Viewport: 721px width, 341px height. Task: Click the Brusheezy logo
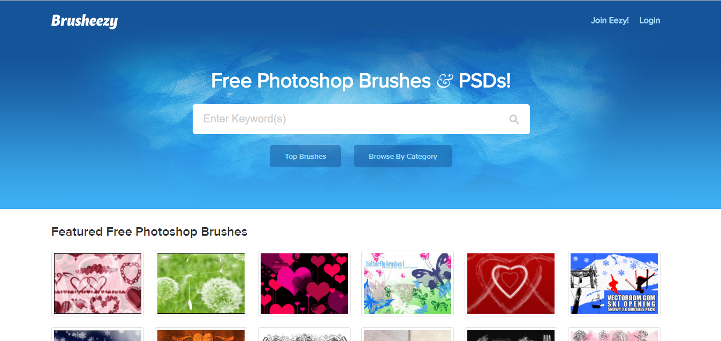(x=85, y=21)
